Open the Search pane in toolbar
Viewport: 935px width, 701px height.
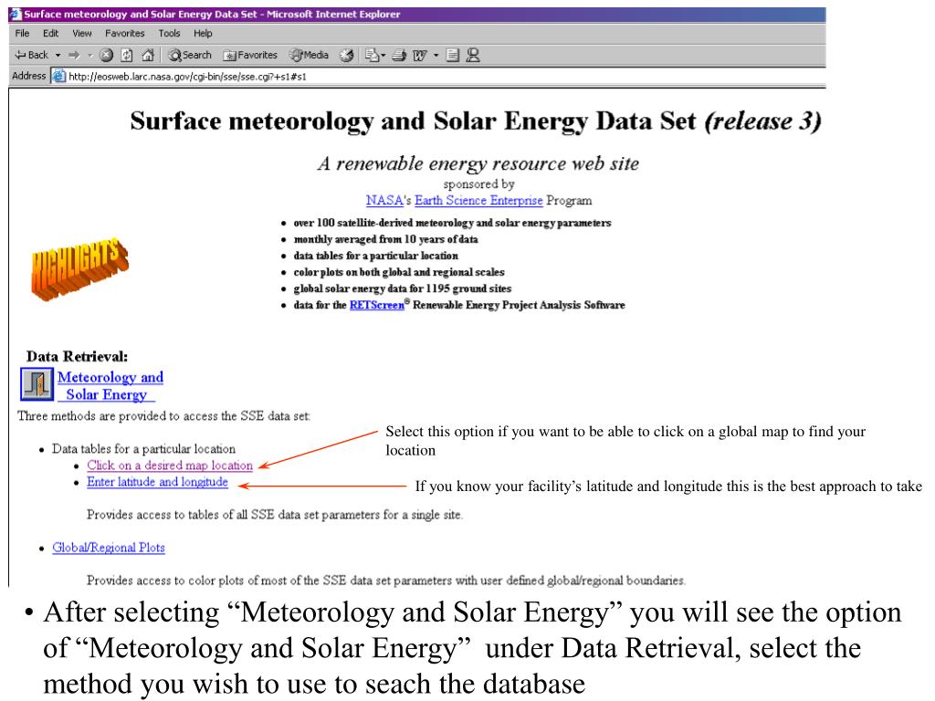point(190,56)
